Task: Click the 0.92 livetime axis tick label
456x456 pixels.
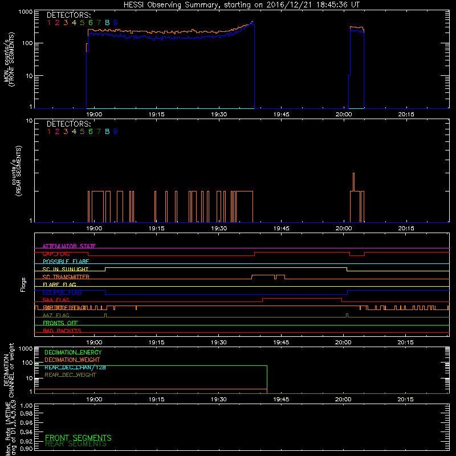Action: tap(26, 441)
